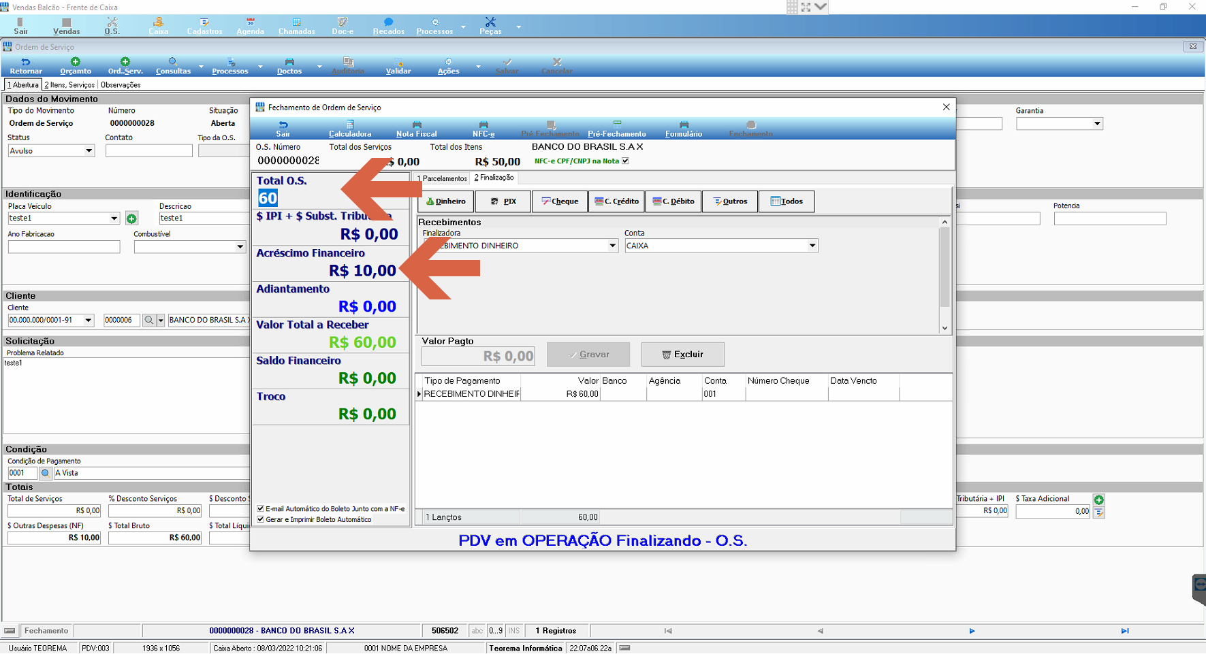Click the Excluir button
The height and width of the screenshot is (654, 1206).
tap(682, 355)
